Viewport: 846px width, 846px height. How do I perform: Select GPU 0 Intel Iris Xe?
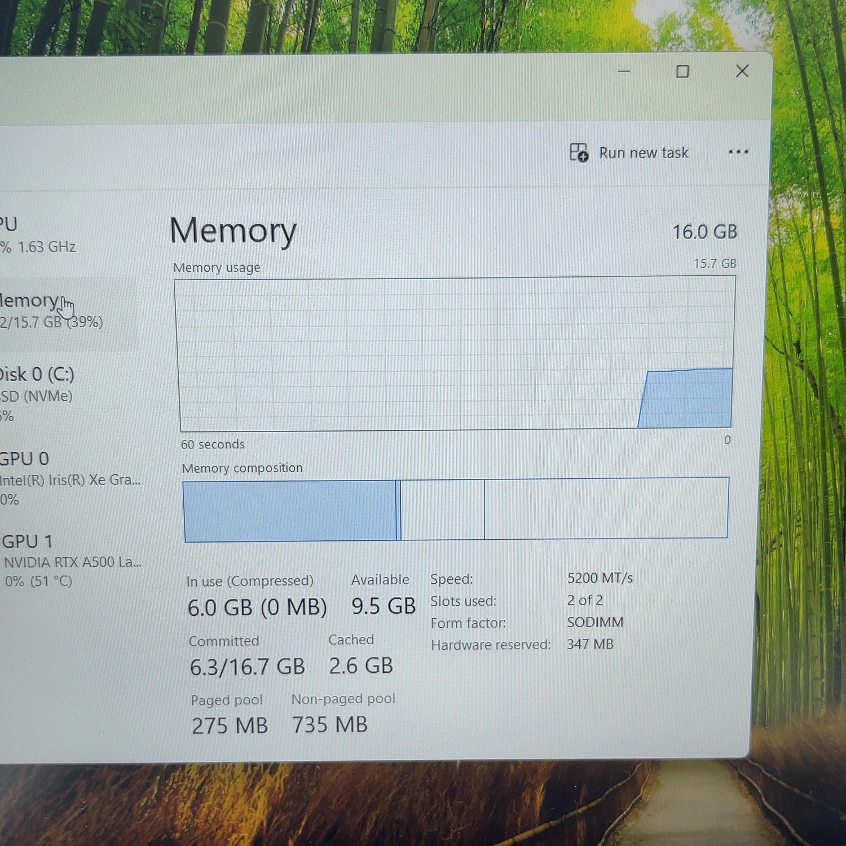tap(70, 478)
